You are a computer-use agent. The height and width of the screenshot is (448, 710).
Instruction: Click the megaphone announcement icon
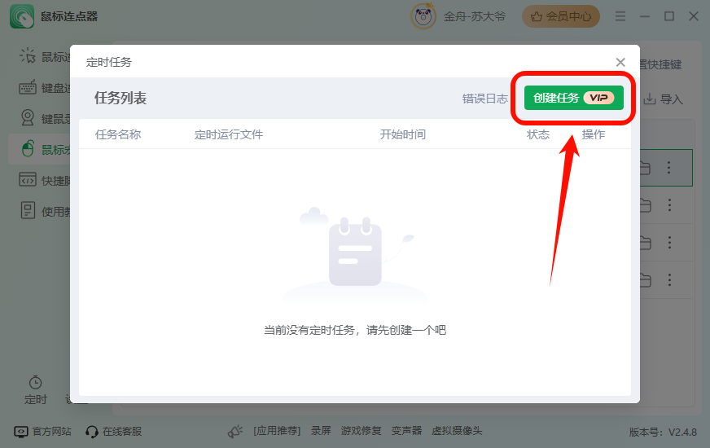[x=235, y=431]
